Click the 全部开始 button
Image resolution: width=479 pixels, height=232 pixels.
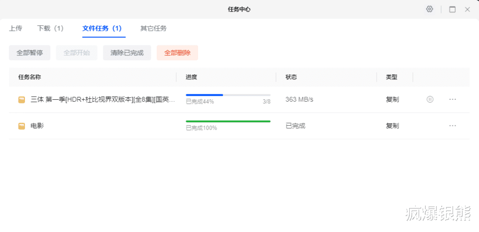point(76,53)
